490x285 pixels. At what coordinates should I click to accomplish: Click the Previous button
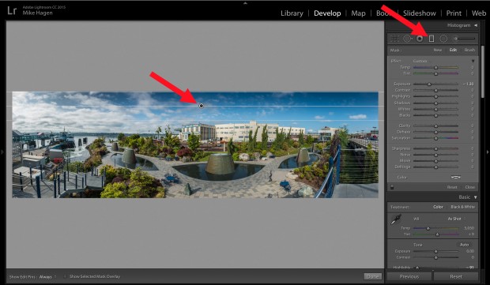[409, 276]
